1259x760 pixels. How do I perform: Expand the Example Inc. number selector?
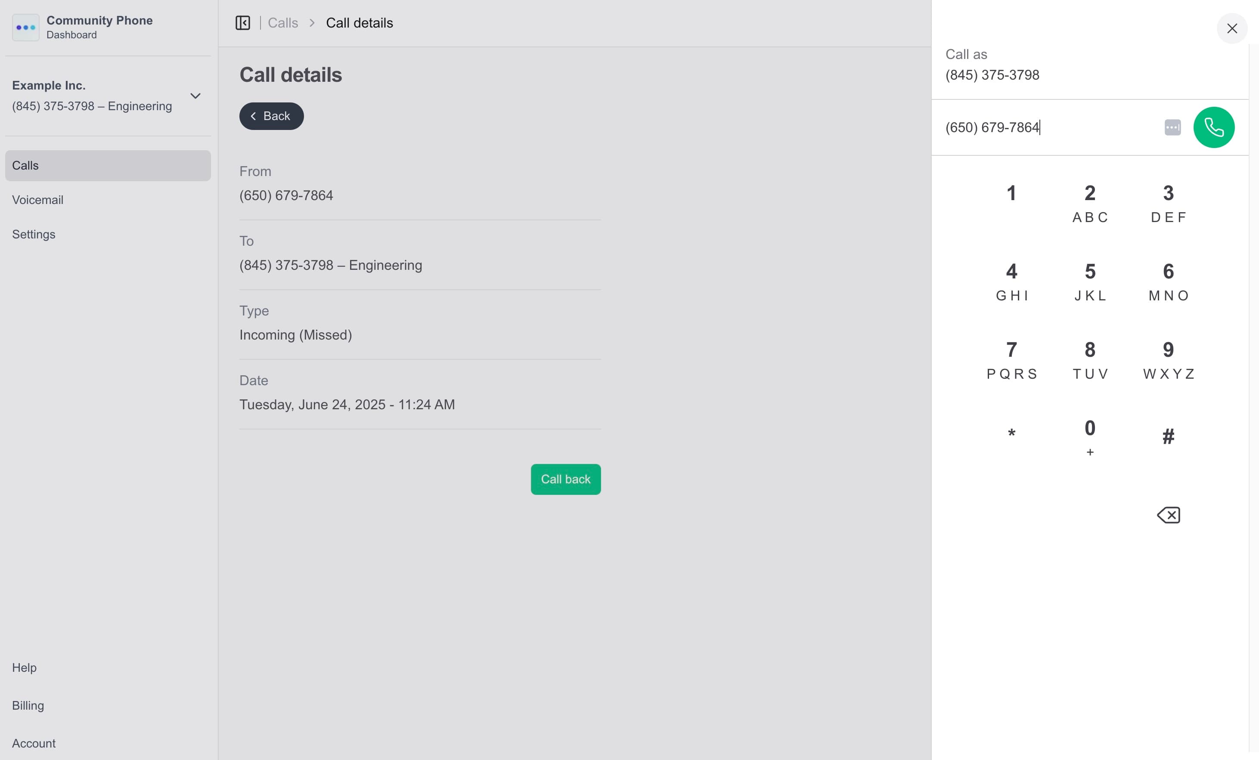(x=195, y=96)
